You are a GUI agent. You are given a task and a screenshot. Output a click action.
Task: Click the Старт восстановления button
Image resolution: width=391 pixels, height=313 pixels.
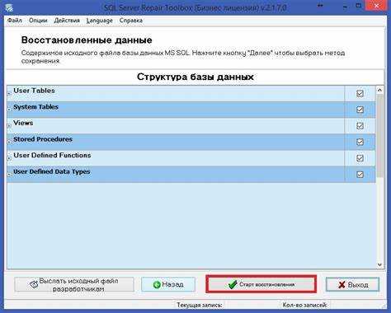point(261,284)
